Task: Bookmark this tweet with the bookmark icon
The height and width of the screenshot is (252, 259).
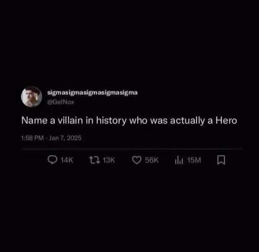Action: pos(221,160)
